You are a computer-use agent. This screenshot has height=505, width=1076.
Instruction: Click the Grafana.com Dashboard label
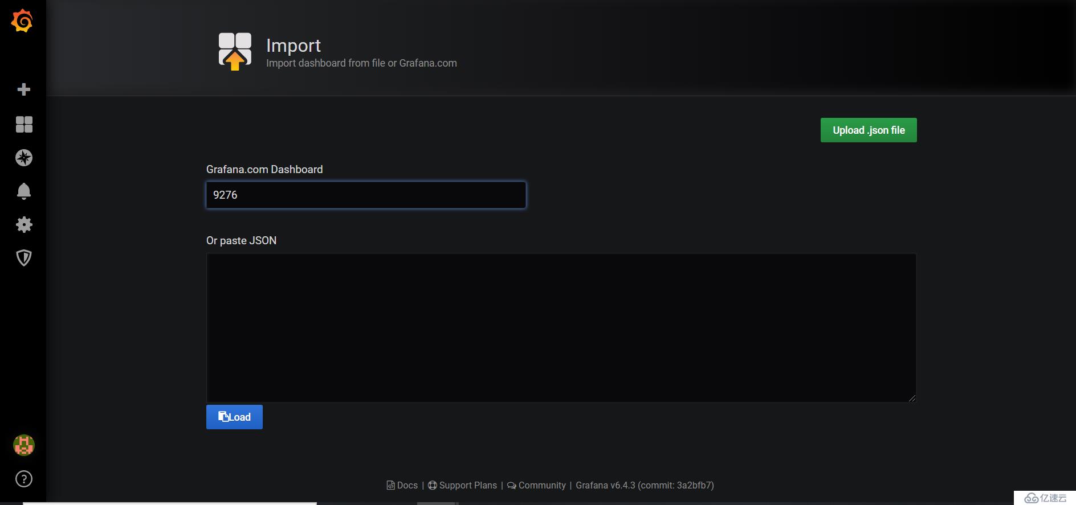click(264, 169)
